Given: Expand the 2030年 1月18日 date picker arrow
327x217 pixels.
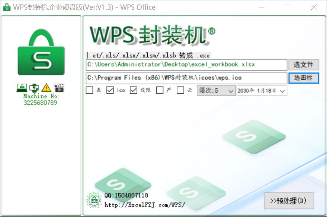Looking at the screenshot, I should point(282,91).
